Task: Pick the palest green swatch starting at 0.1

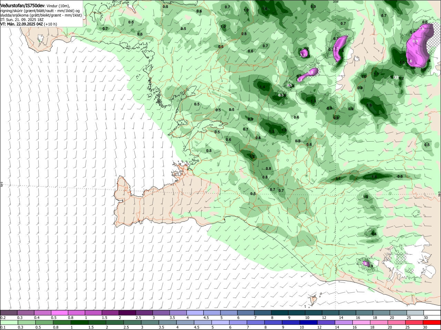Action: click(x=9, y=322)
